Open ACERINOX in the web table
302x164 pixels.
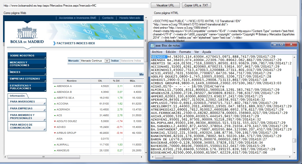63,109
